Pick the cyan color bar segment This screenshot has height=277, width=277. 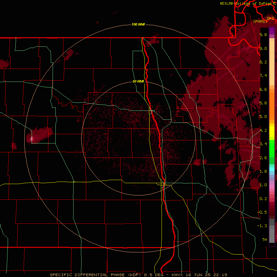click(272, 169)
